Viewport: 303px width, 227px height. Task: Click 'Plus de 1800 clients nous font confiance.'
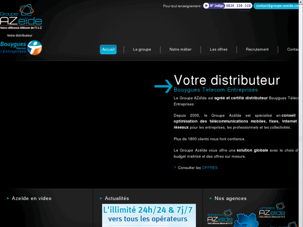(209, 139)
